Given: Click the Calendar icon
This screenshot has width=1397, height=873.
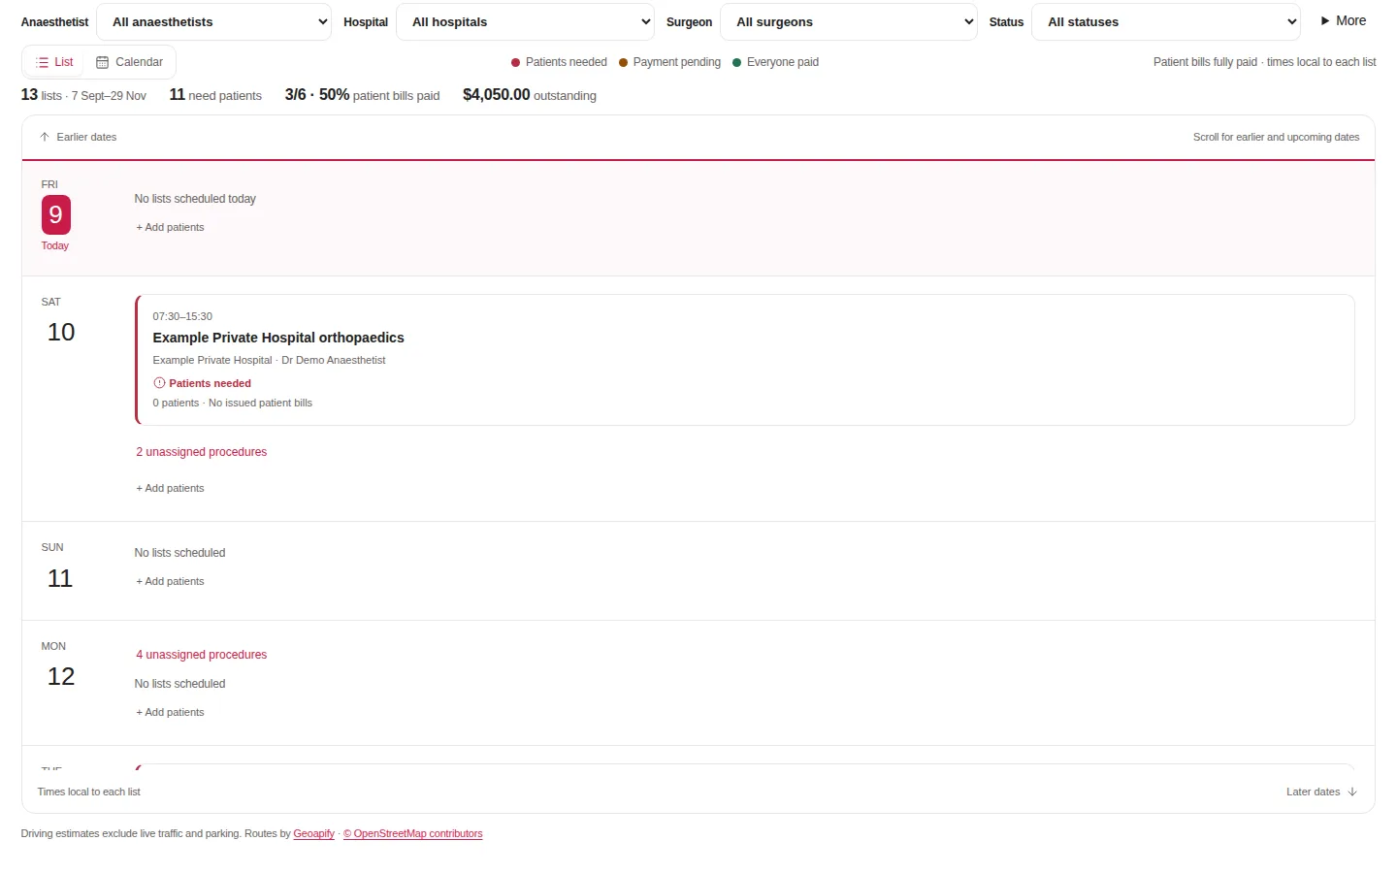Looking at the screenshot, I should coord(102,62).
